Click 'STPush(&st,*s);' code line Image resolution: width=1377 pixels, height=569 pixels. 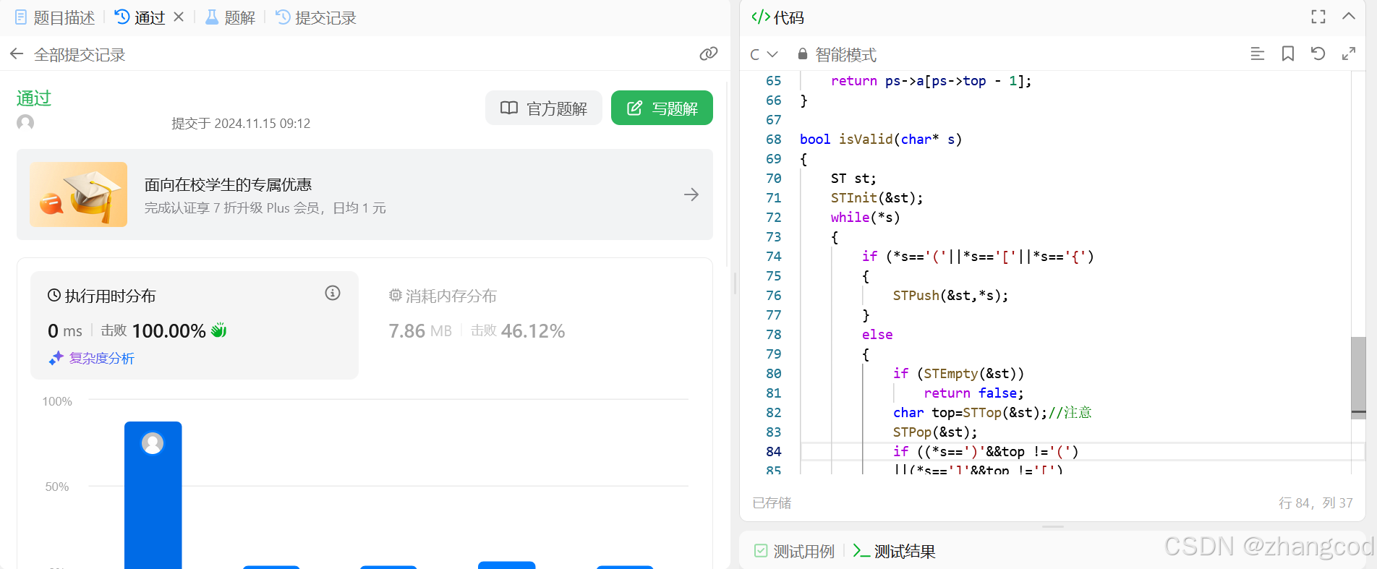[x=950, y=296]
